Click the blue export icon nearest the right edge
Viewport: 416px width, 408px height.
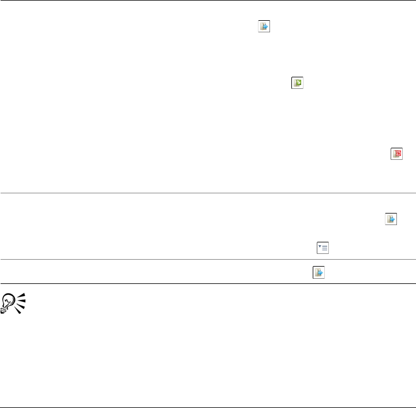(x=391, y=219)
